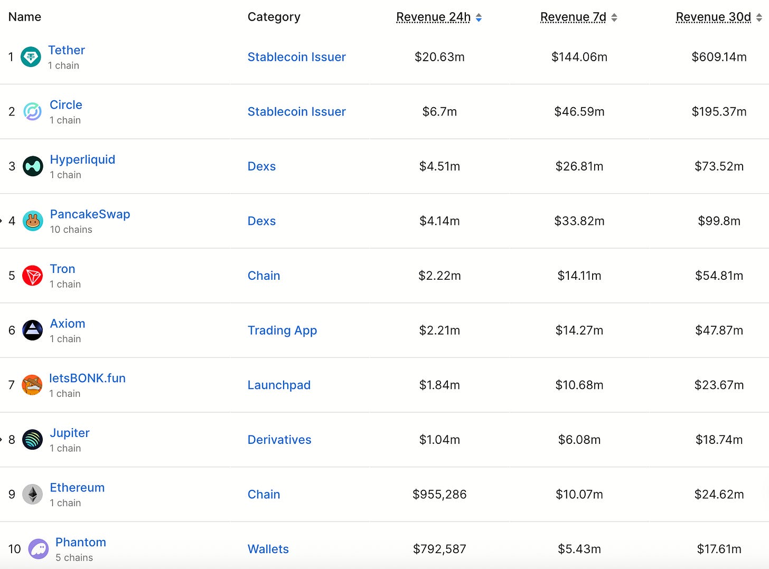Select PancakeSwap's $33.82m 7d revenue
Screen dimensions: 769x569
pyautogui.click(x=579, y=221)
